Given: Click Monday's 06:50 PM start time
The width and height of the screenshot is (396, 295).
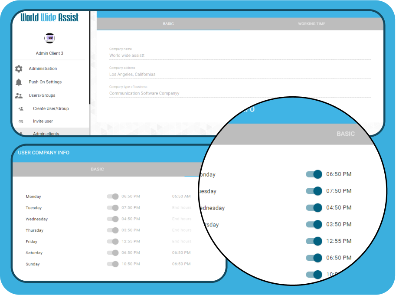Looking at the screenshot, I should [131, 197].
